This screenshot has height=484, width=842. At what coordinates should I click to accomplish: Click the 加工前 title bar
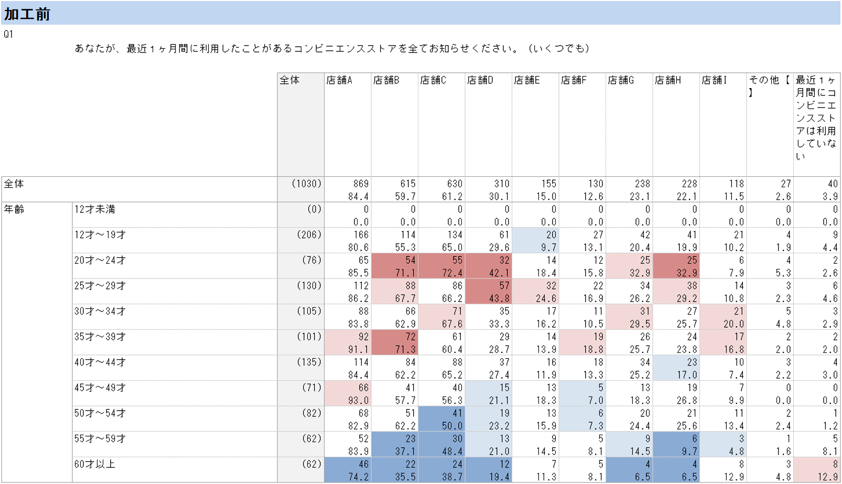click(x=420, y=13)
